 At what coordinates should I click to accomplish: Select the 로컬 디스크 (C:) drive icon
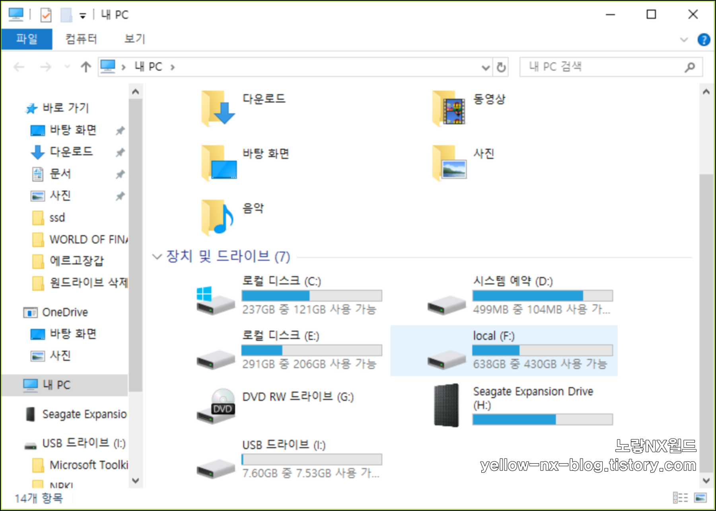coord(215,301)
